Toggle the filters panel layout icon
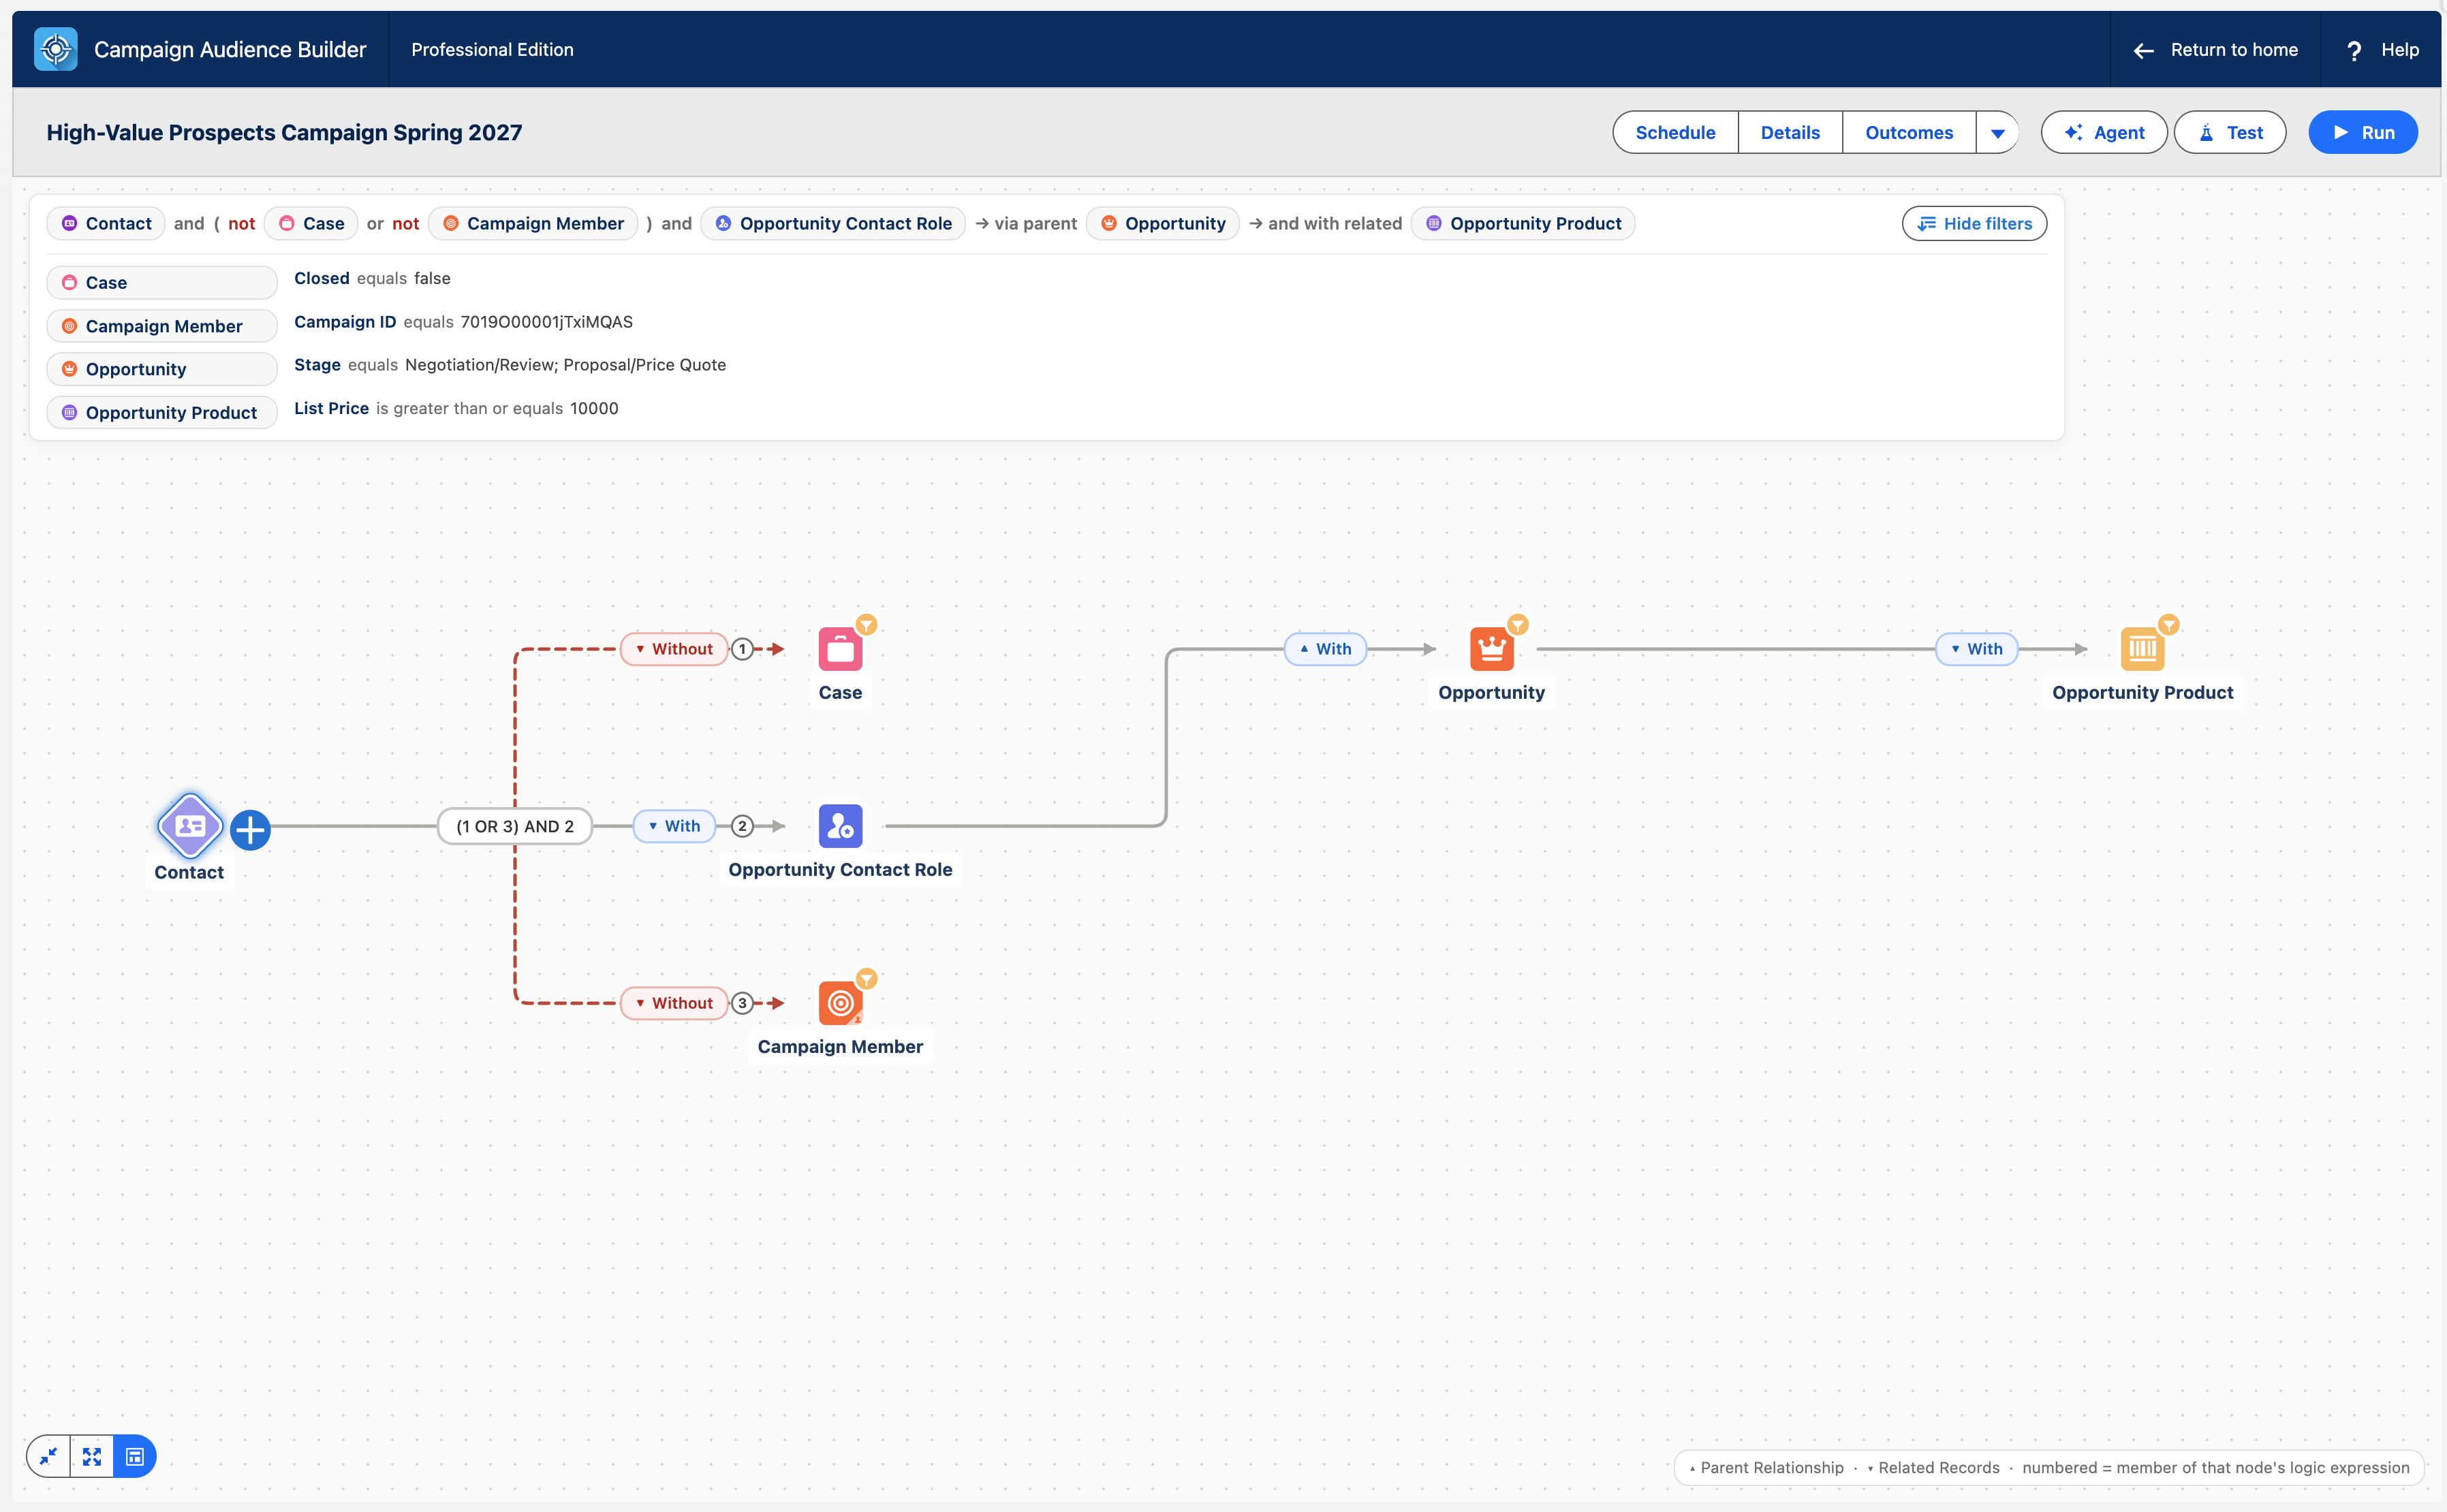 point(135,1456)
